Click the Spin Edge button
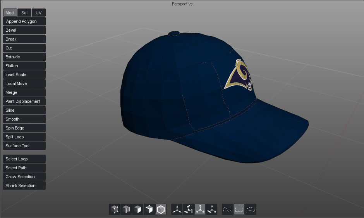The height and width of the screenshot is (218, 364). pyautogui.click(x=24, y=128)
